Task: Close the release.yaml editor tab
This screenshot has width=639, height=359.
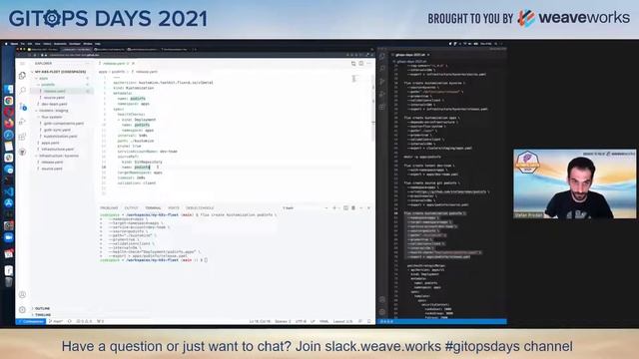Action: coord(133,64)
